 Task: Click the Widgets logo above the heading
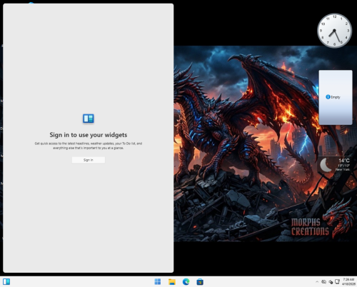[x=89, y=119]
